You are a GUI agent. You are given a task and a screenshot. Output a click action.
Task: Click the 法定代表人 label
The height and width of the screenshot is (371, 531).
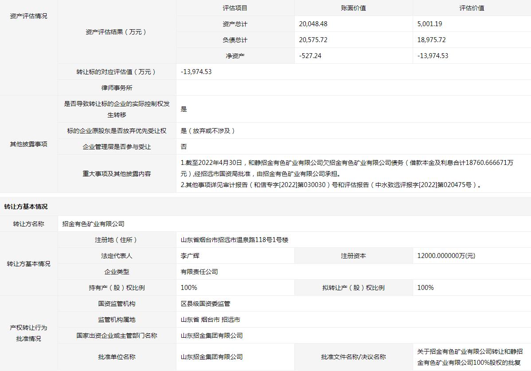coord(117,256)
